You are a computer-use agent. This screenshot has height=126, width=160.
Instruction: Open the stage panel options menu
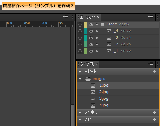(66, 17)
